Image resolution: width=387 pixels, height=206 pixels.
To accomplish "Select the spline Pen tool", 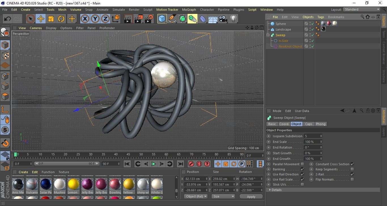I will (x=172, y=19).
